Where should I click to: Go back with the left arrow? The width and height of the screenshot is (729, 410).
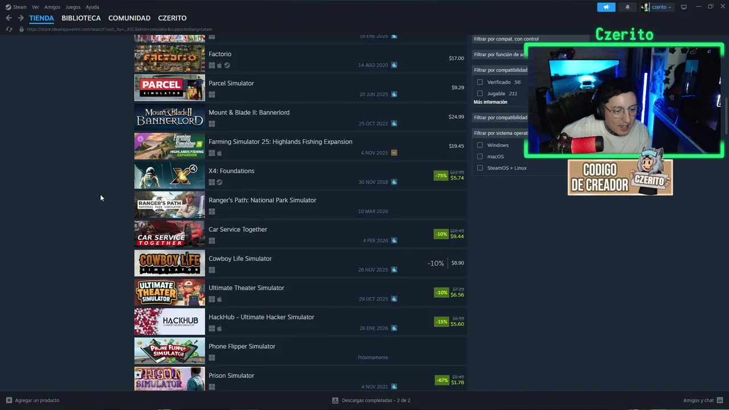click(9, 18)
